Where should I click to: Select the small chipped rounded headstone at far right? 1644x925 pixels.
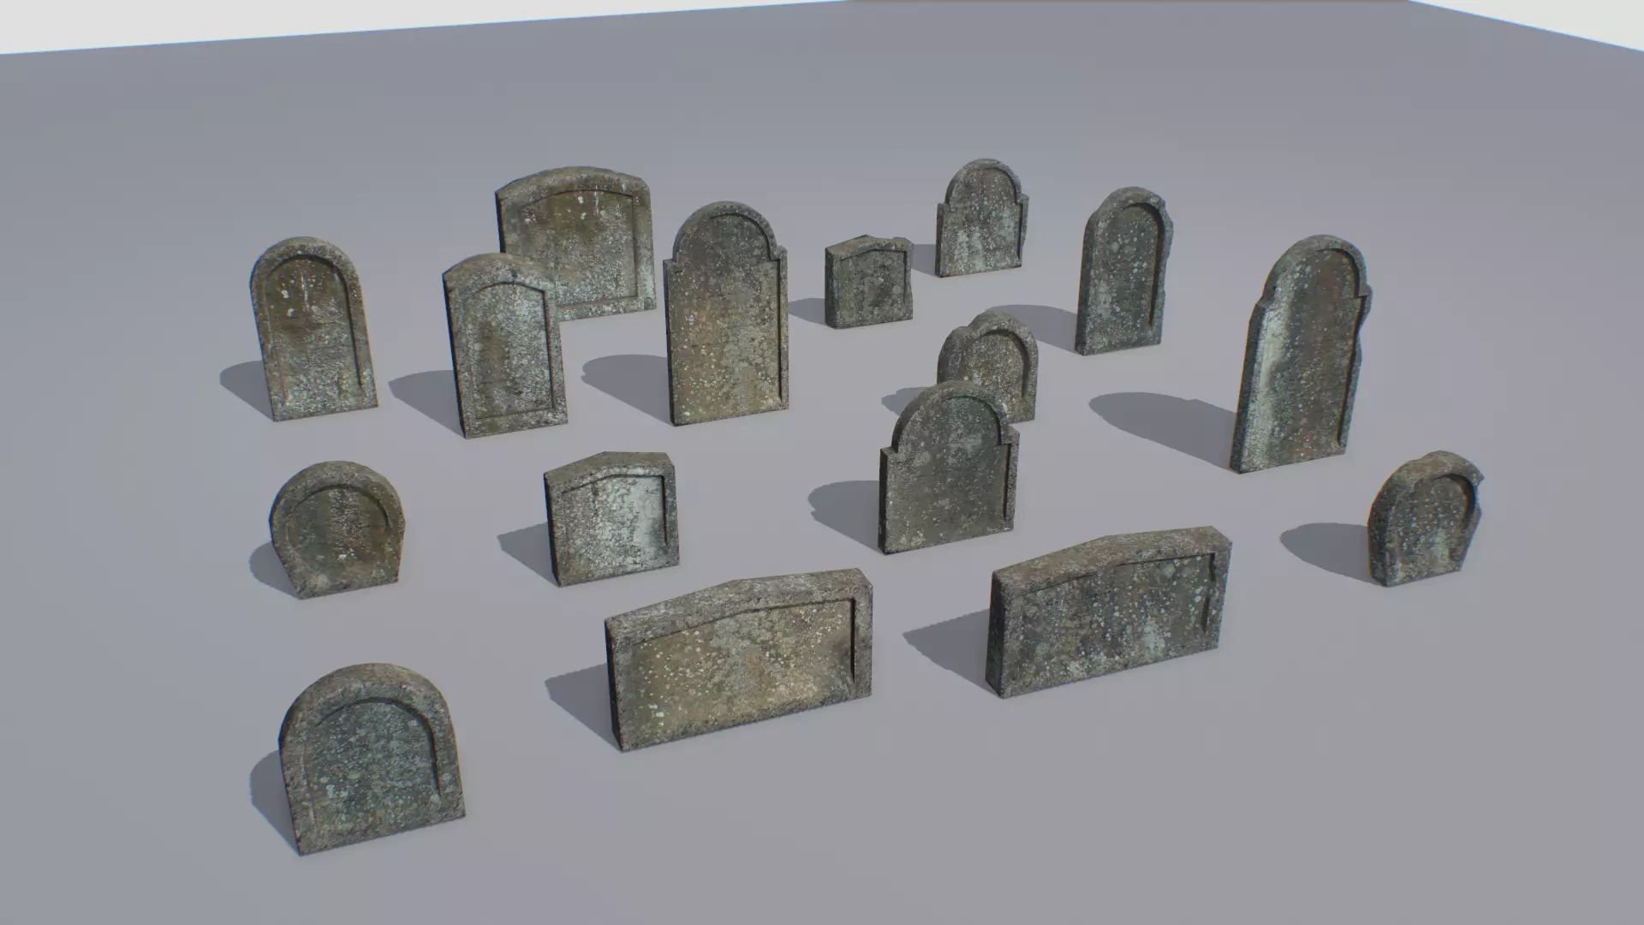[x=1425, y=517]
